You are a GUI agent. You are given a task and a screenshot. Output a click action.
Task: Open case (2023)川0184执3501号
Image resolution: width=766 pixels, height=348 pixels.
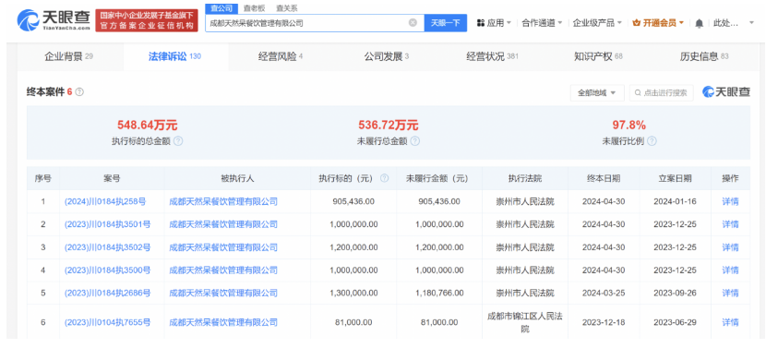[x=107, y=224]
